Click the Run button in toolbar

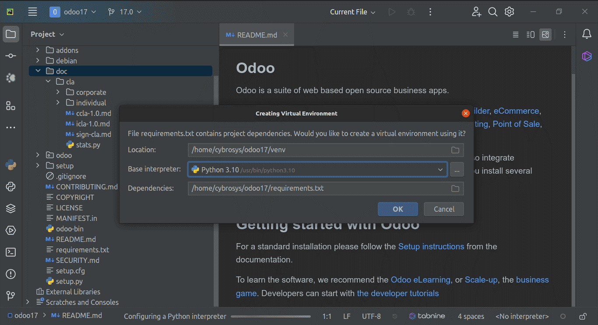(392, 12)
